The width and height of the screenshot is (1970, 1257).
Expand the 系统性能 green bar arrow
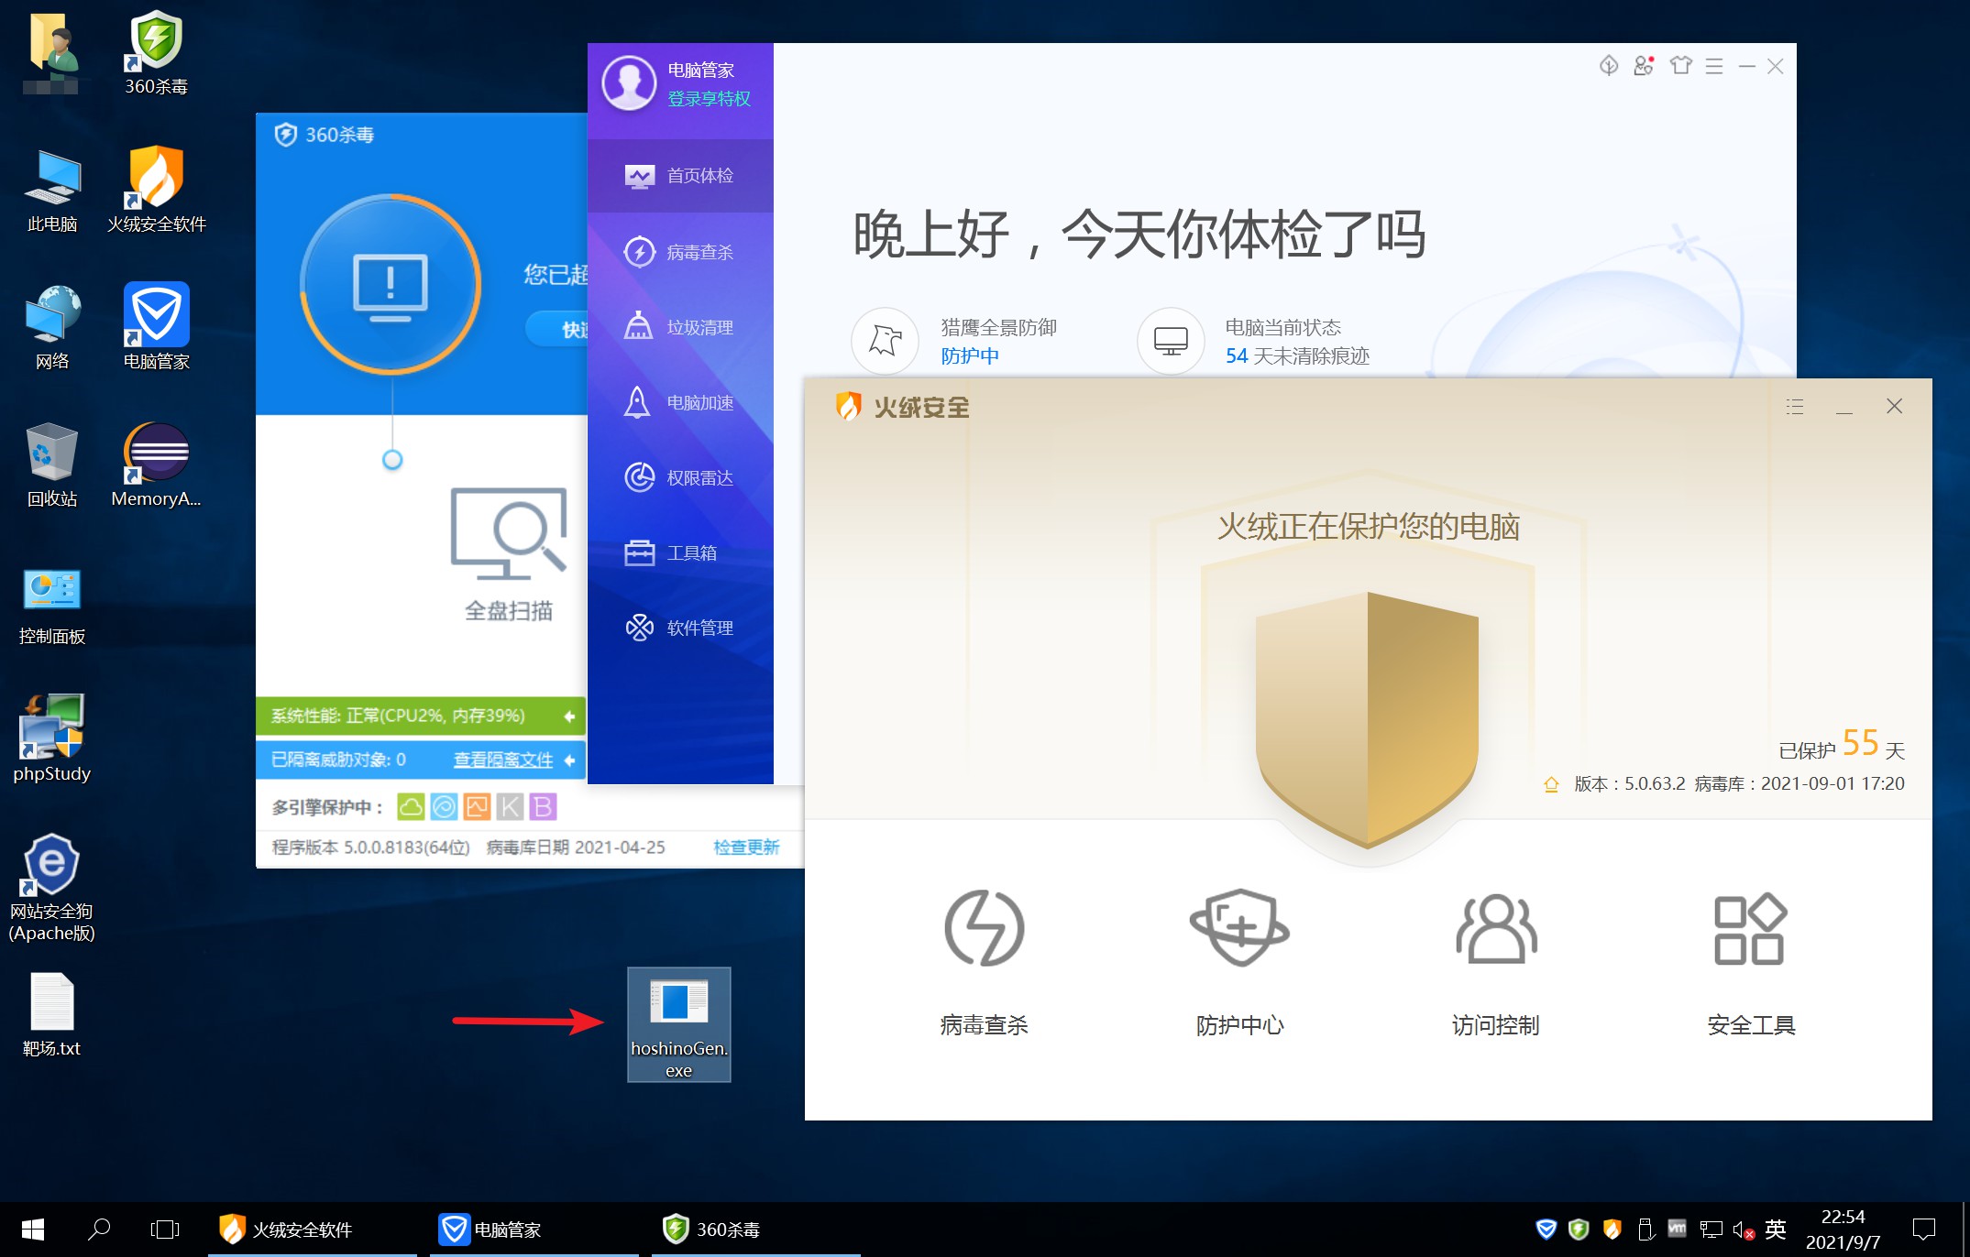(569, 716)
